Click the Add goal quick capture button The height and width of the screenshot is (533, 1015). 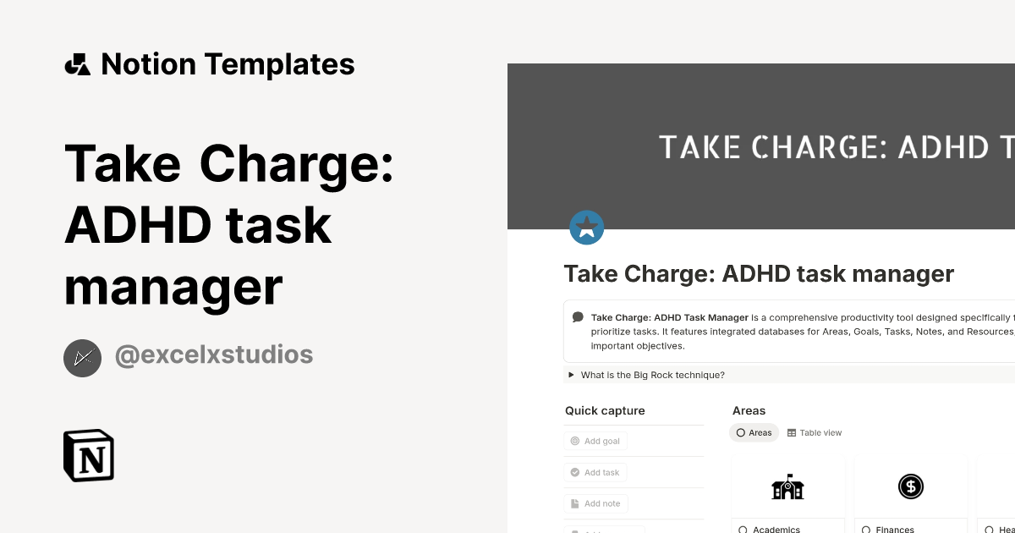[595, 441]
